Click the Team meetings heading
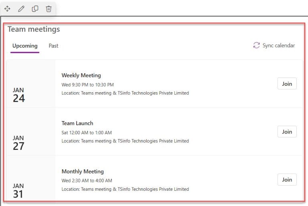308x206 pixels. [x=34, y=29]
